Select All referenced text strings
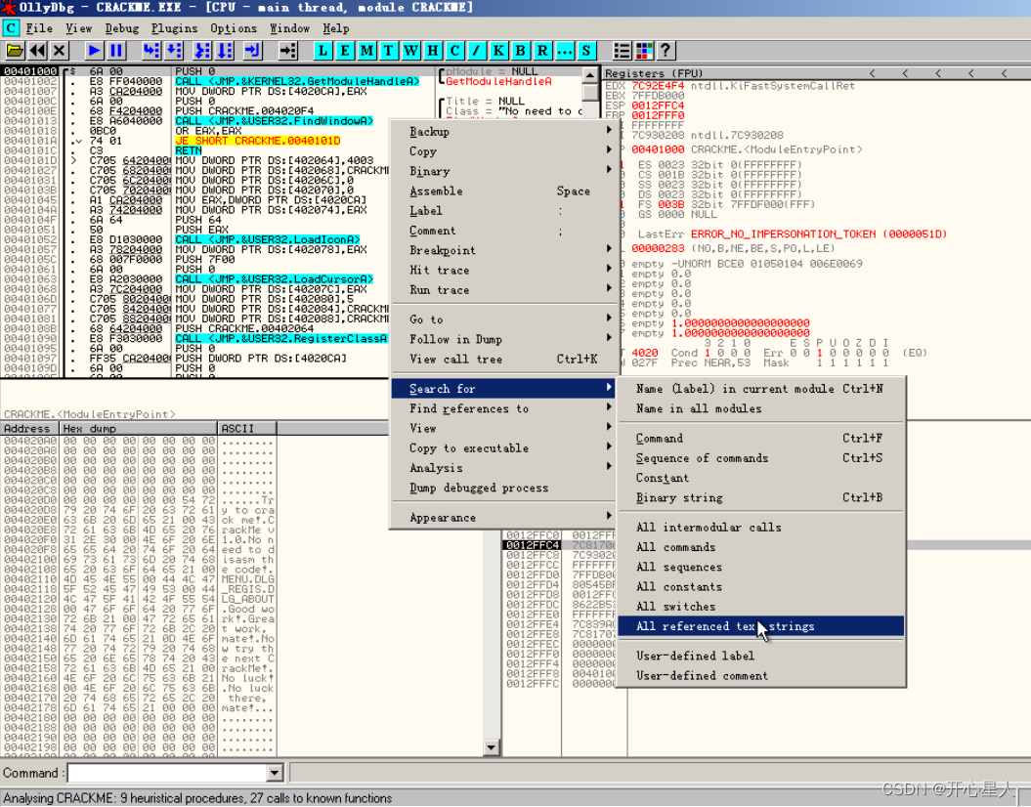1031x807 pixels. [x=760, y=626]
